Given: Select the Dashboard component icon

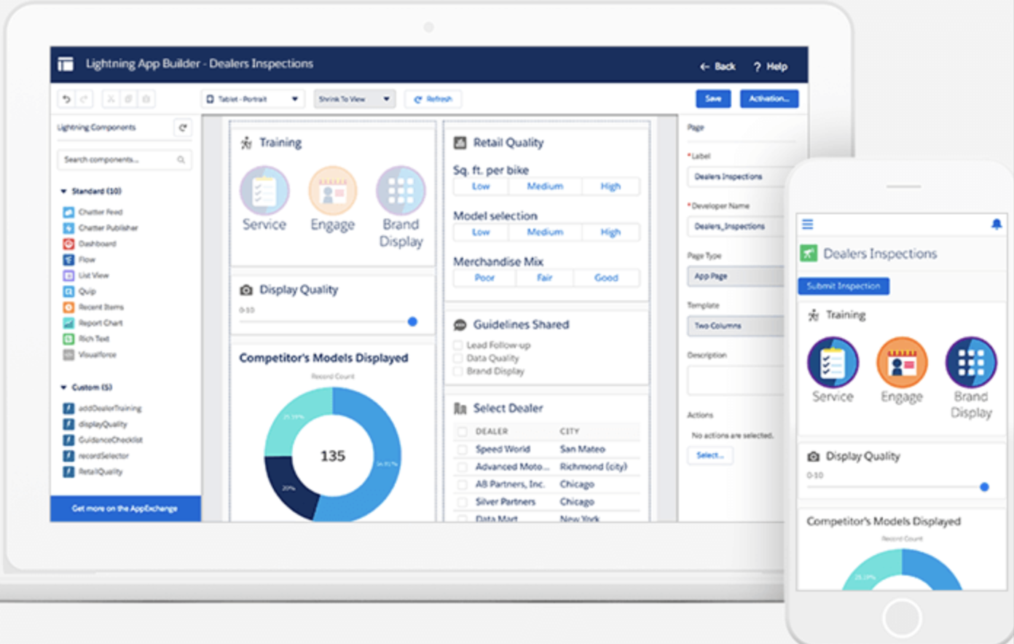Looking at the screenshot, I should [x=68, y=244].
